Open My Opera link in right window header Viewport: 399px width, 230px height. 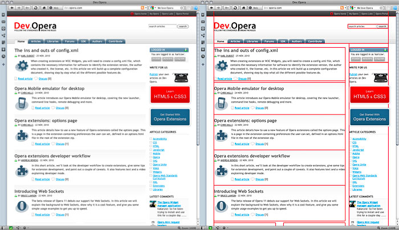click(x=354, y=14)
